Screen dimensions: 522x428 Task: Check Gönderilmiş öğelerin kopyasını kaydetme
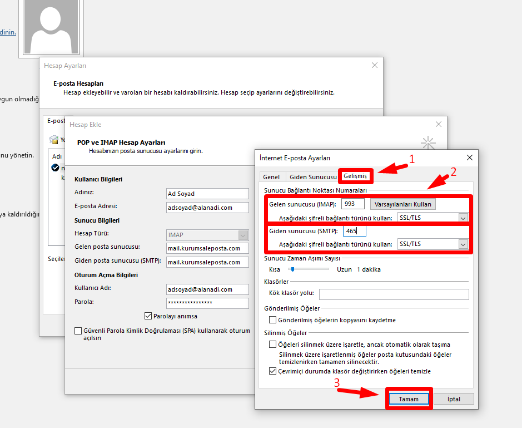click(272, 320)
